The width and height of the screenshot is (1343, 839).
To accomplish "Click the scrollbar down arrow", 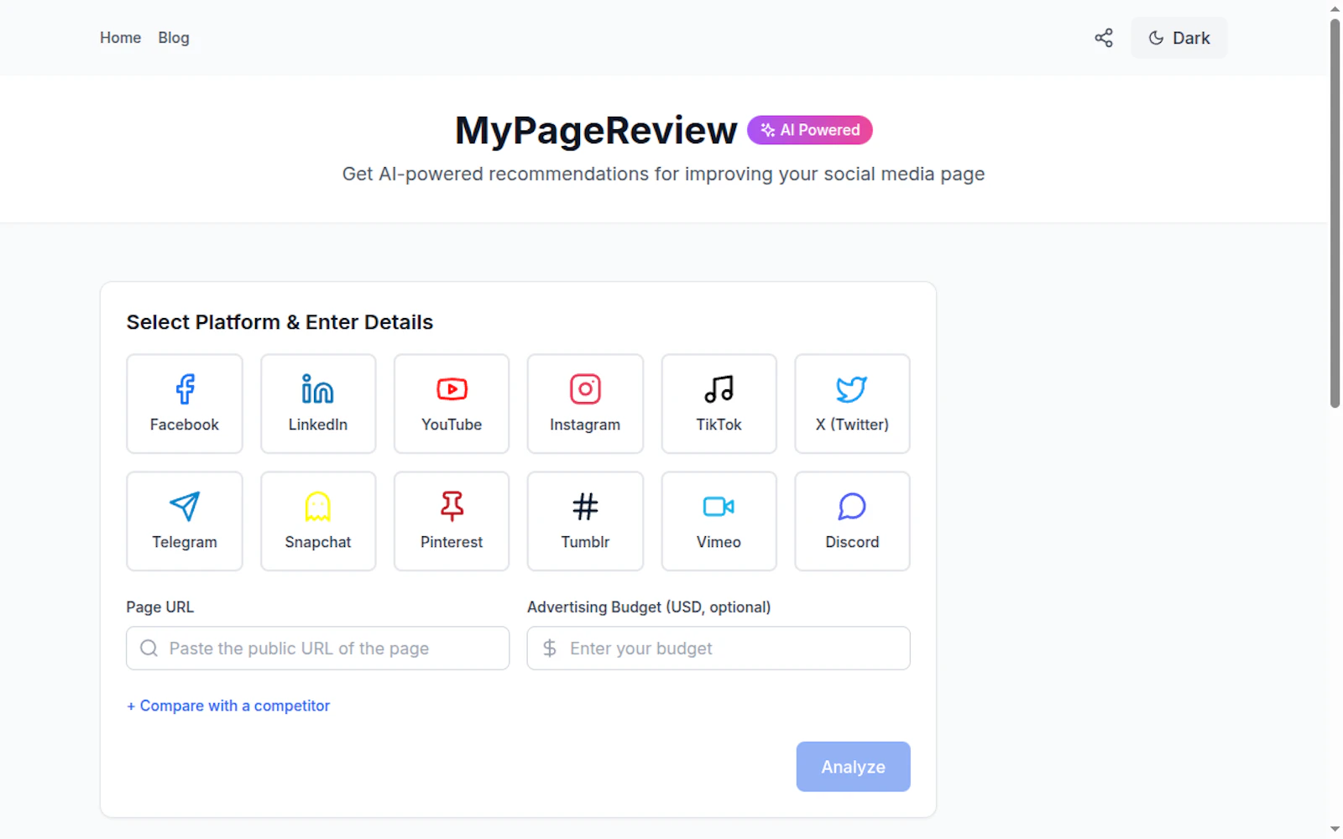I will pyautogui.click(x=1335, y=830).
